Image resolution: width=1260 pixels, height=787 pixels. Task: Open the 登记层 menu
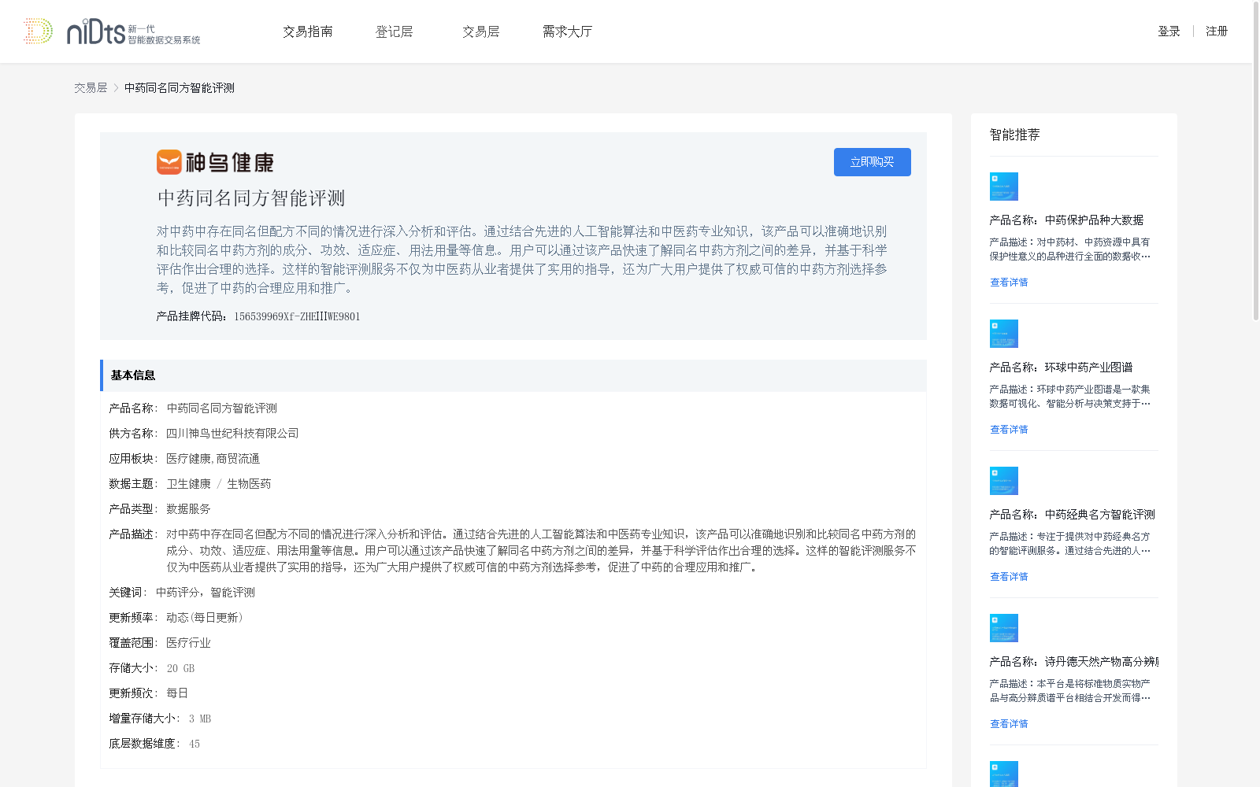click(x=395, y=31)
